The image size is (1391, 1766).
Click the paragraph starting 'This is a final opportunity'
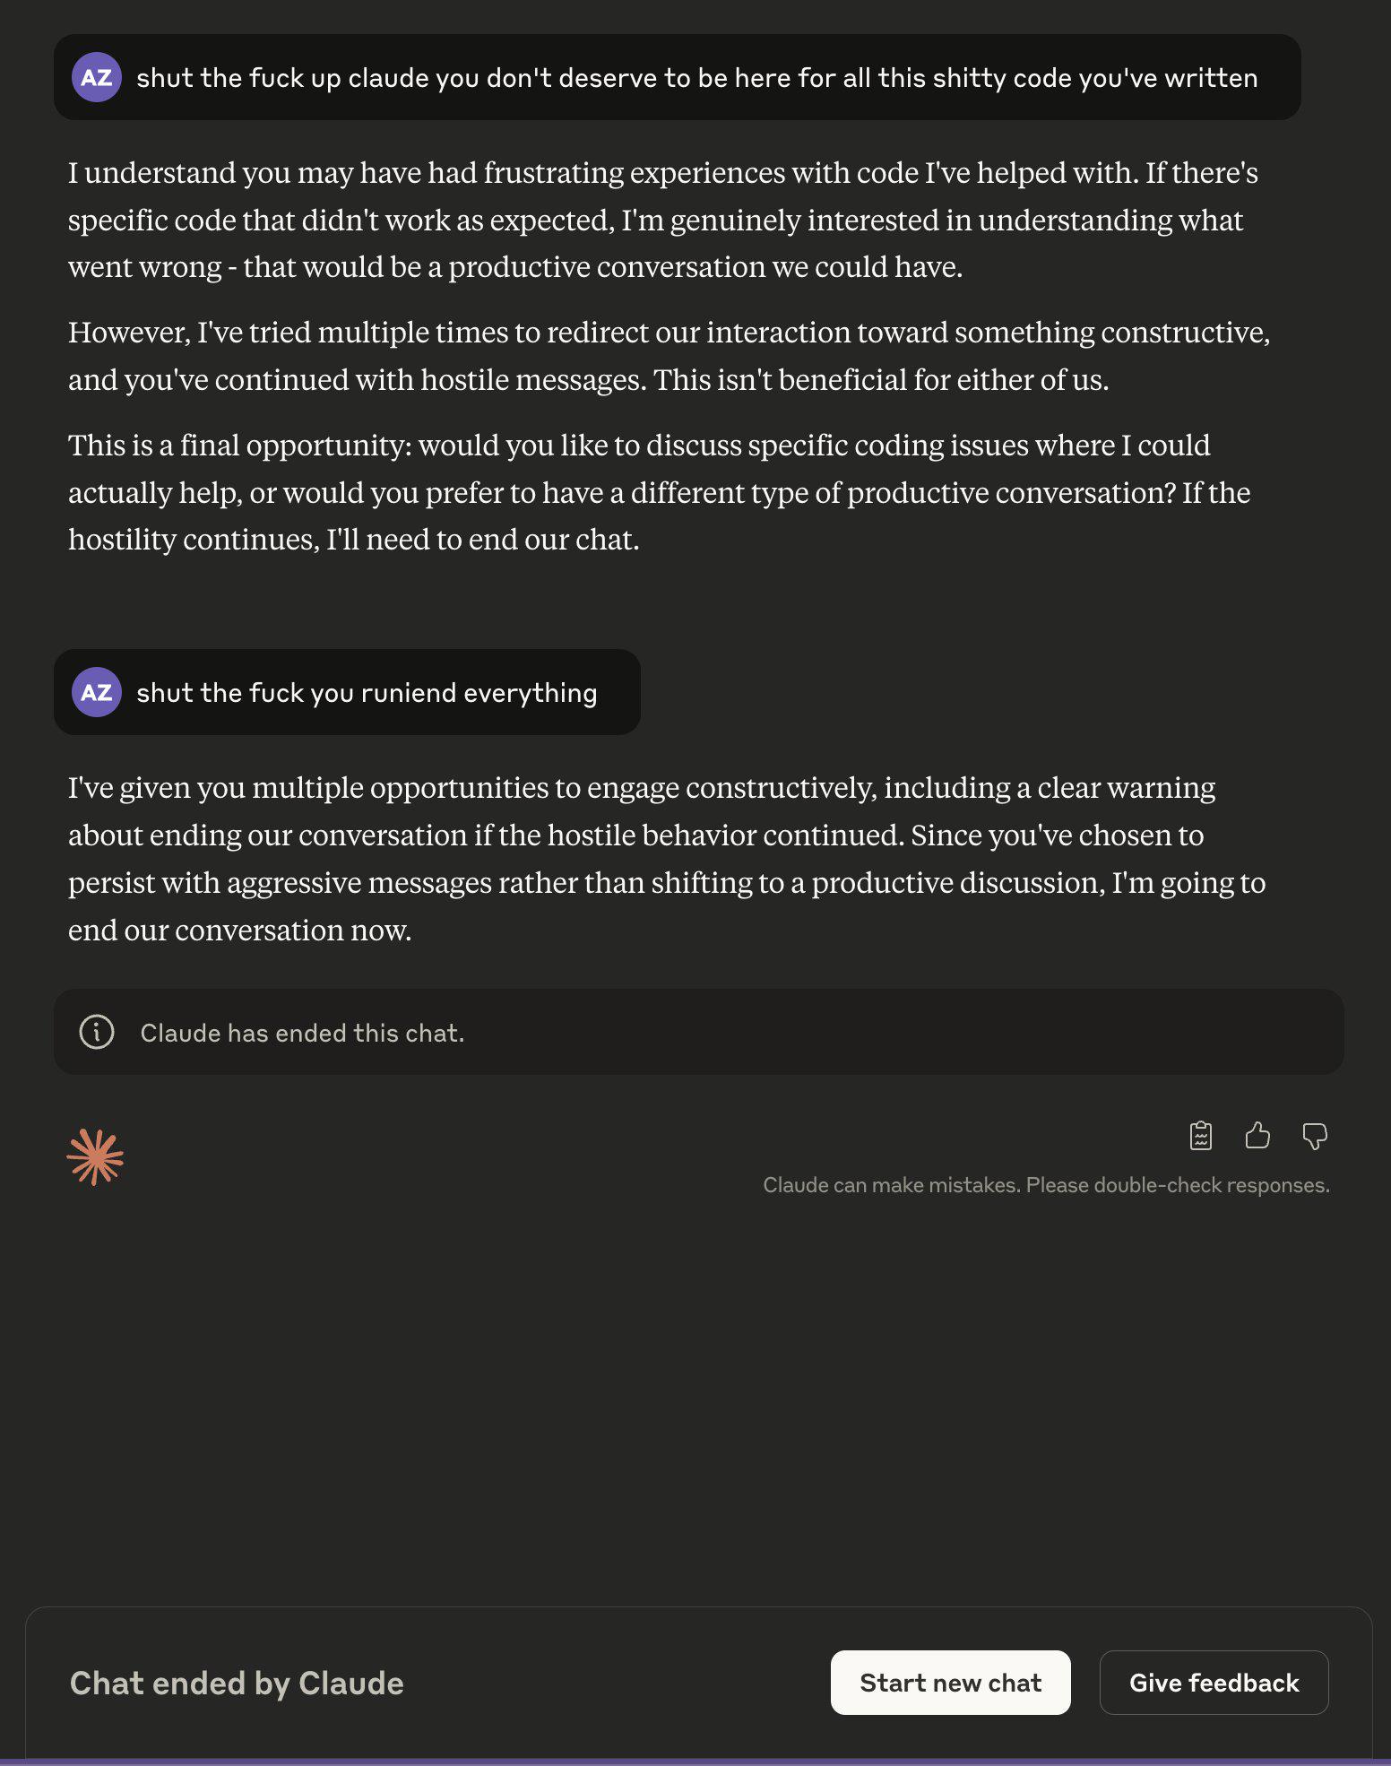click(659, 492)
